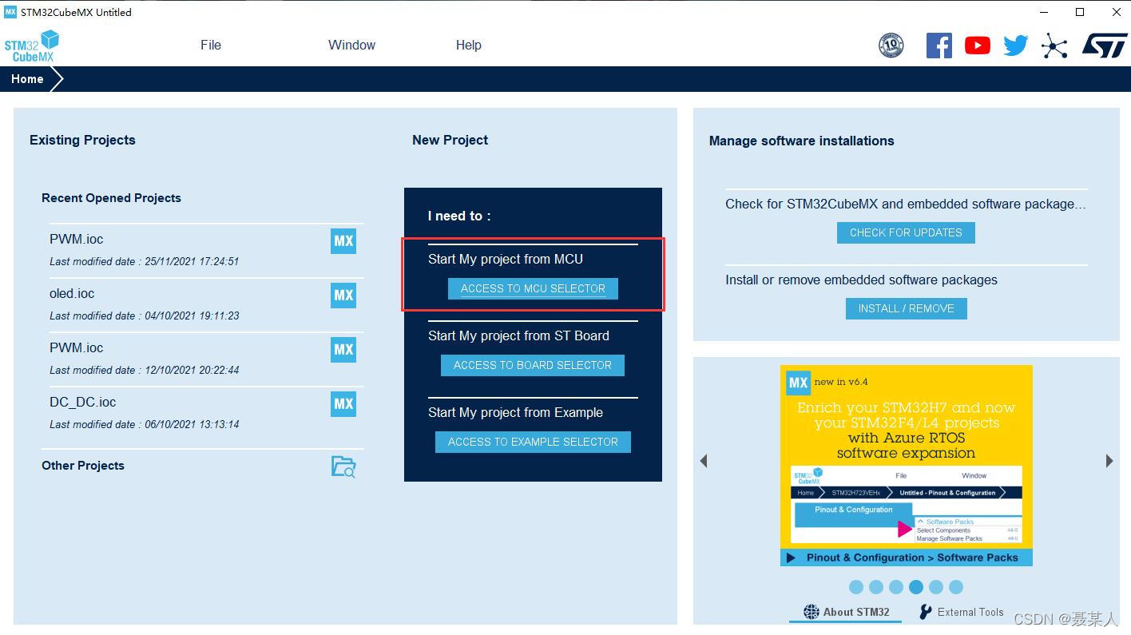Open recent project oled.ioc by its name
Screen dimensions: 1131x635
point(72,294)
